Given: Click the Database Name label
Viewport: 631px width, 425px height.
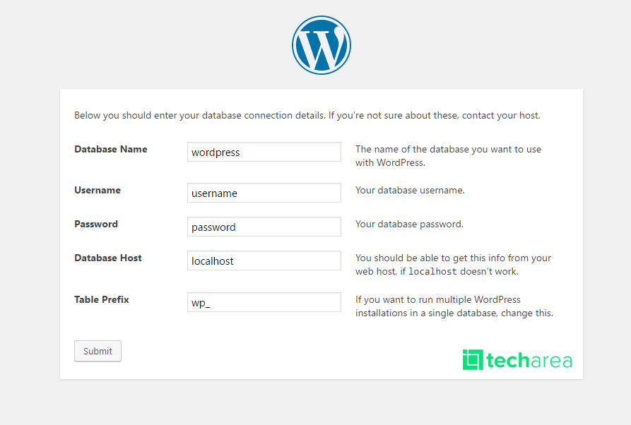Looking at the screenshot, I should point(111,149).
